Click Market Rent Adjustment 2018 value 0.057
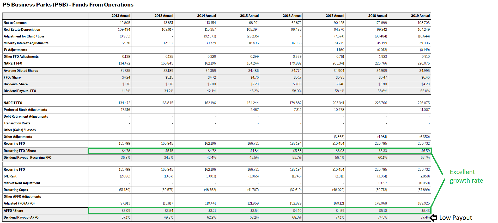Image resolution: width=498 pixels, height=223 pixels. point(383,183)
